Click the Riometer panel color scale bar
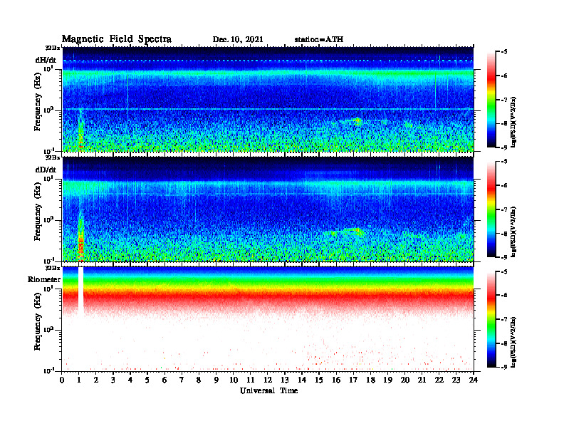Screen dimensions: 564x436 click(491, 319)
